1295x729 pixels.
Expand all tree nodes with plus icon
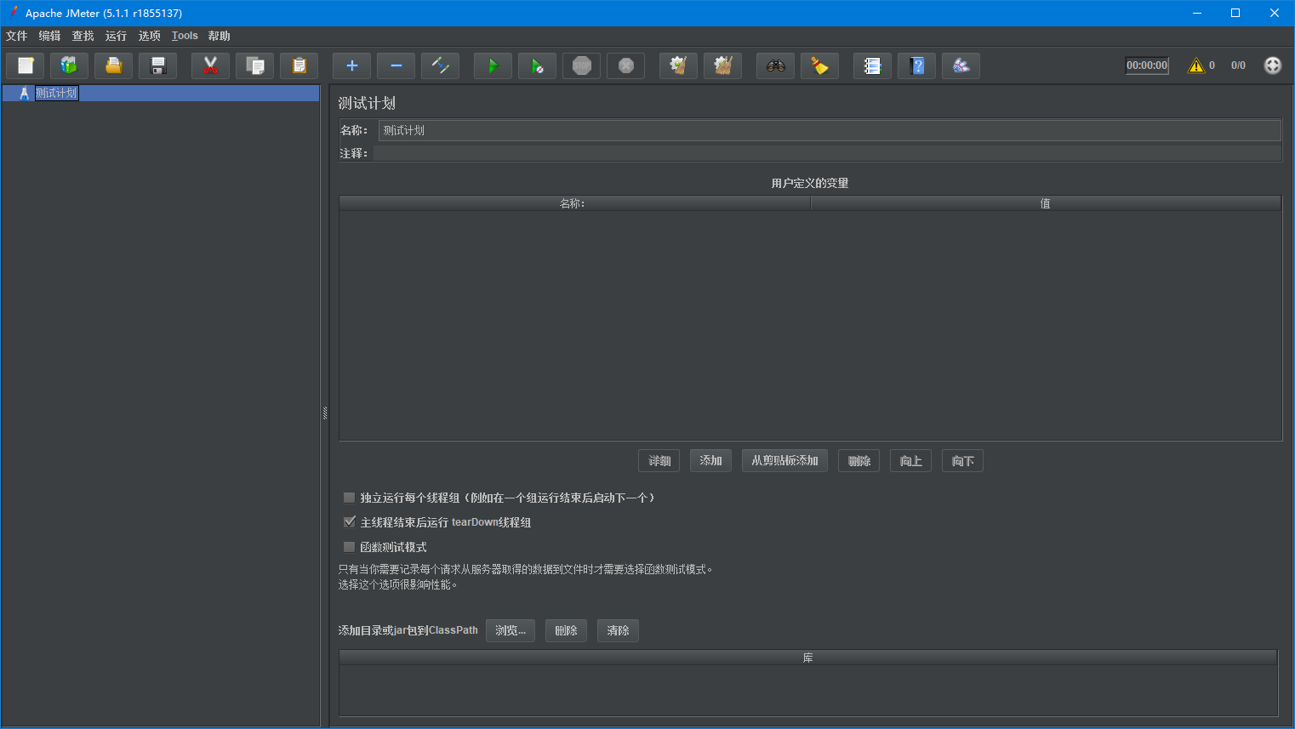351,65
